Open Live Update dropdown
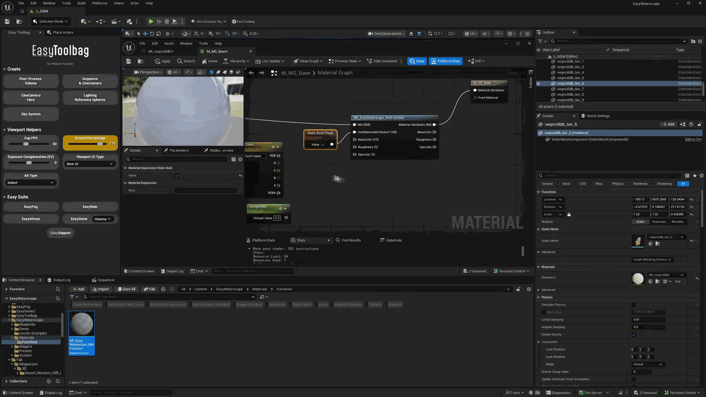The image size is (706, 397). click(270, 61)
